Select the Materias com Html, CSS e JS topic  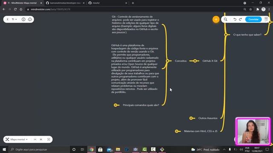[200, 131]
